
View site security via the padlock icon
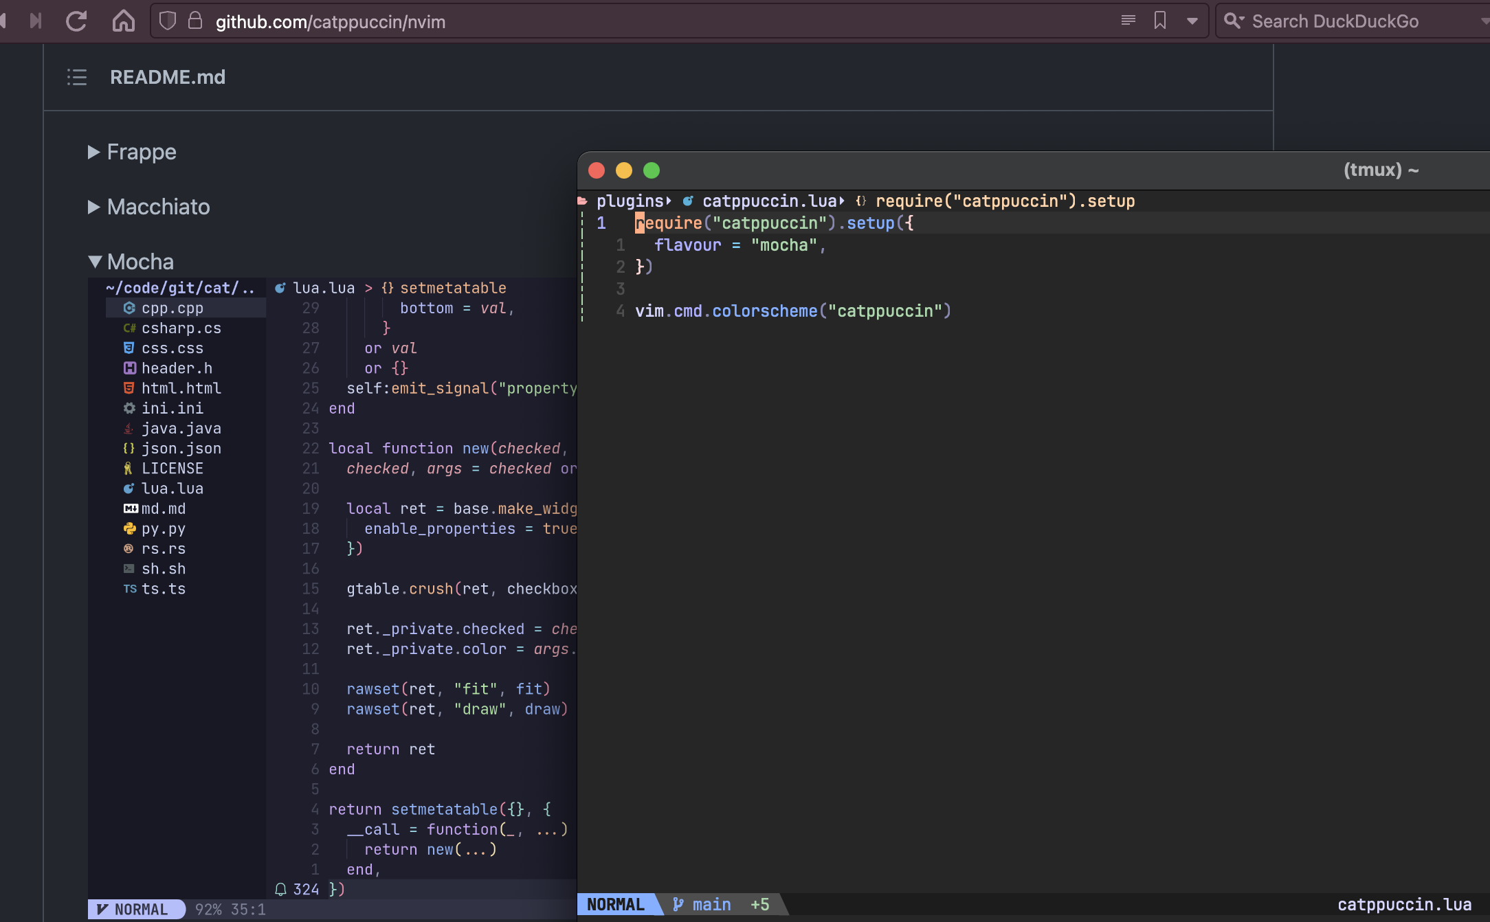[195, 21]
